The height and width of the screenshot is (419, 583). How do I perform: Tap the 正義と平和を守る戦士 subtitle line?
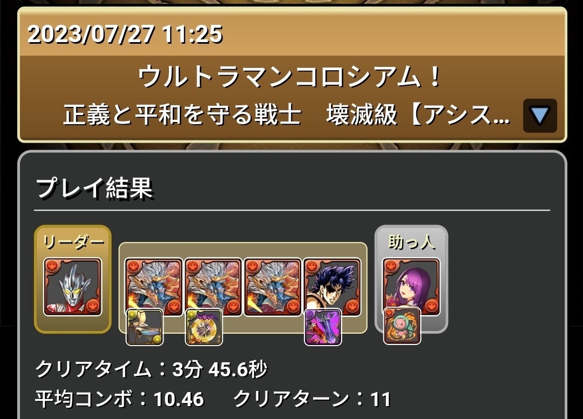click(182, 115)
